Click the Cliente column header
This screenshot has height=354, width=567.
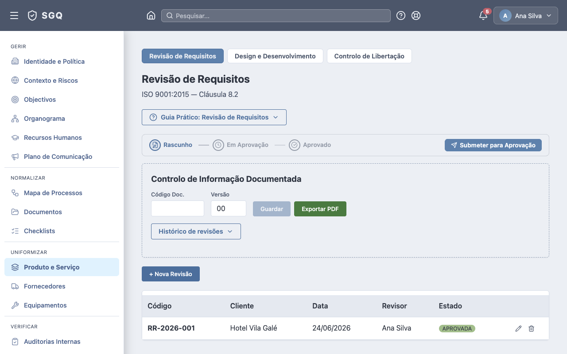coord(242,306)
